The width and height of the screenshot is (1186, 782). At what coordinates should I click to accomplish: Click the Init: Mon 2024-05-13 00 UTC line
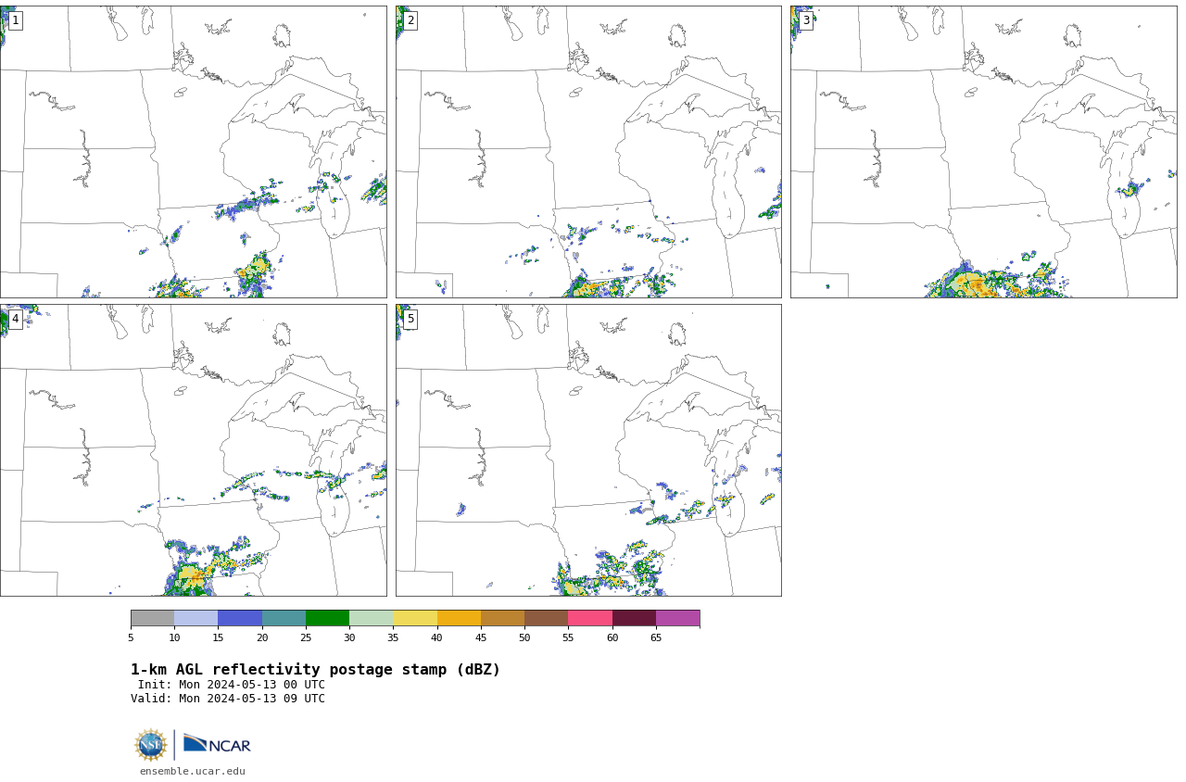point(232,685)
